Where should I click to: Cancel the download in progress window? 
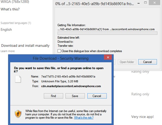click(x=148, y=62)
